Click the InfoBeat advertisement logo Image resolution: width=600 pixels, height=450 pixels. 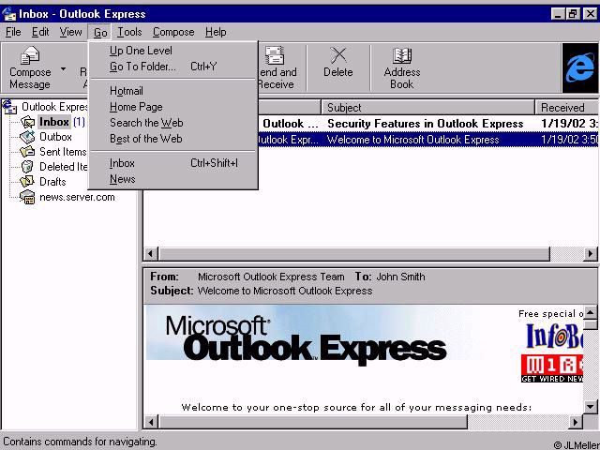click(554, 336)
